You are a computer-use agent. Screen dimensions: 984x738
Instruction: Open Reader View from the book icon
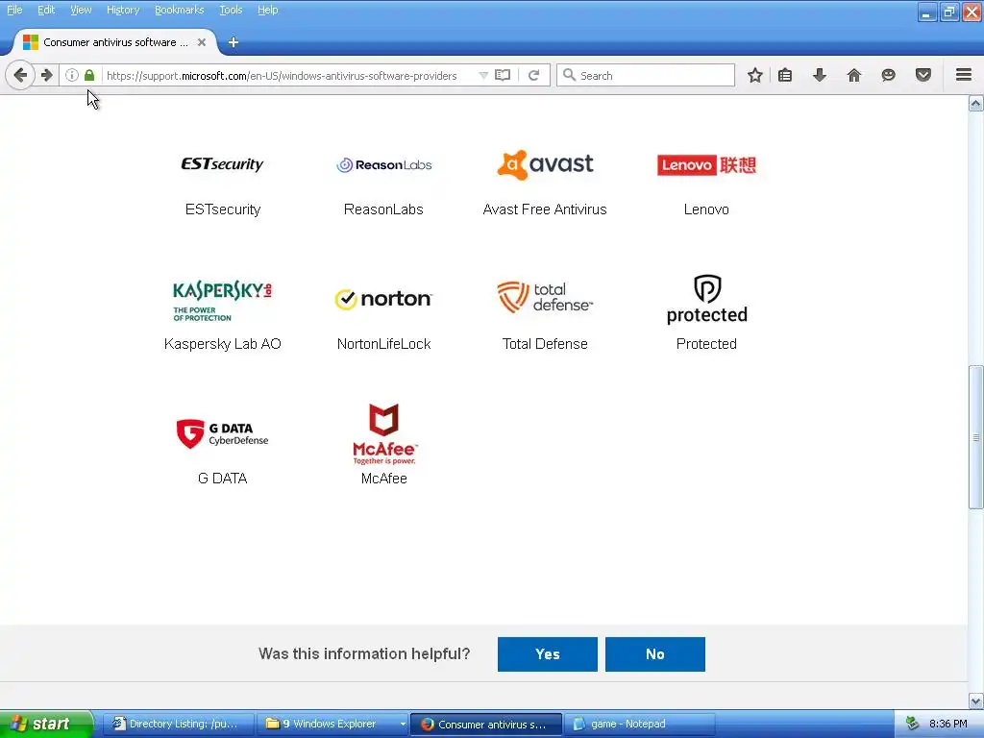pos(503,75)
